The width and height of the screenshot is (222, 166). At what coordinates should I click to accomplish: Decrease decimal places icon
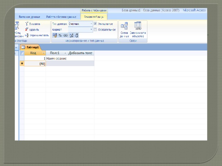[77, 35]
